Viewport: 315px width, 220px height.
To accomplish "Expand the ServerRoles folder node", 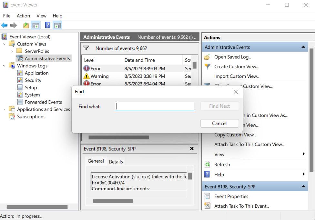I will pyautogui.click(x=12, y=51).
